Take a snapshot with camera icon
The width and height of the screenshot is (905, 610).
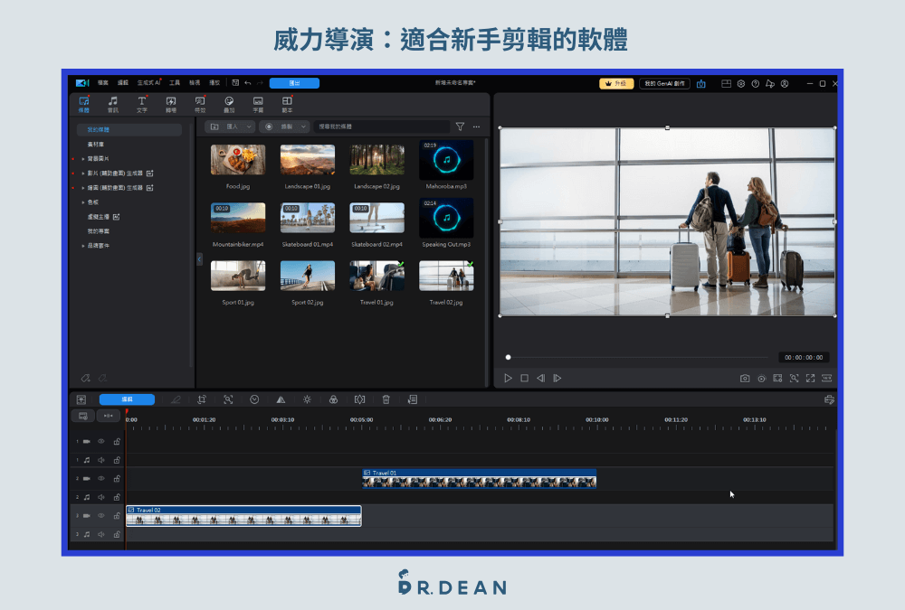click(745, 379)
